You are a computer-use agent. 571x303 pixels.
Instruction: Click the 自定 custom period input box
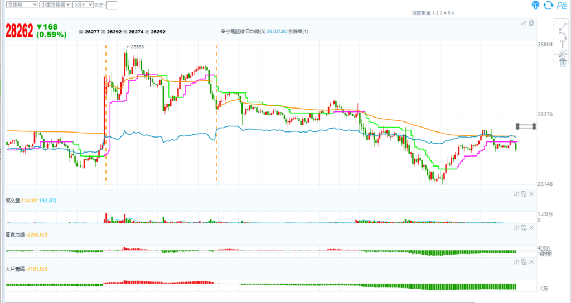pyautogui.click(x=112, y=5)
